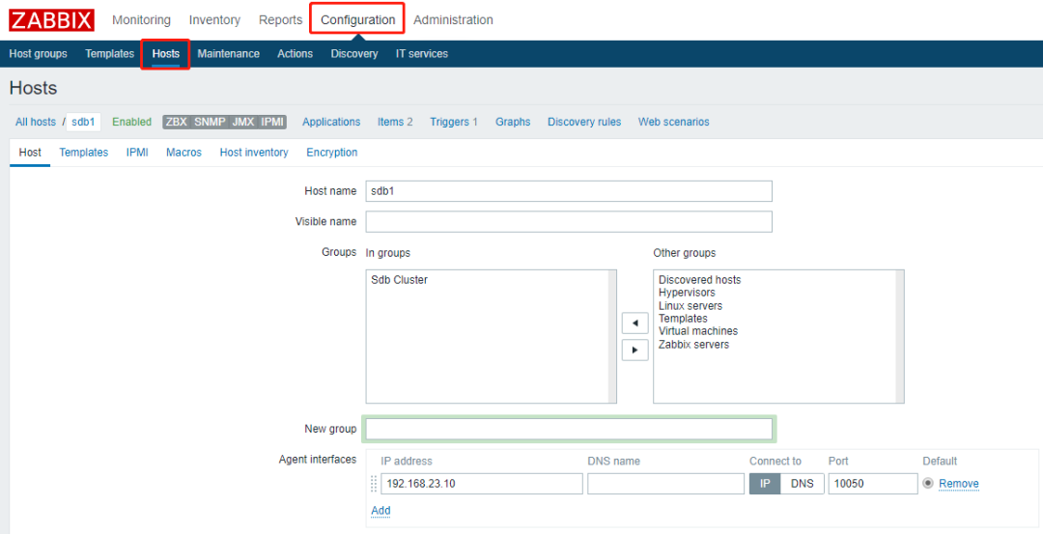Open the Host inventory tab
This screenshot has width=1043, height=534.
tap(254, 153)
